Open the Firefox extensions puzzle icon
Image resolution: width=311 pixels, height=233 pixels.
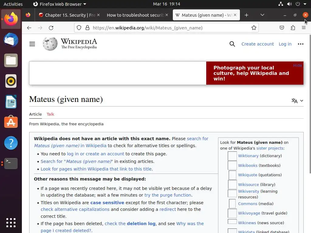pos(293,28)
